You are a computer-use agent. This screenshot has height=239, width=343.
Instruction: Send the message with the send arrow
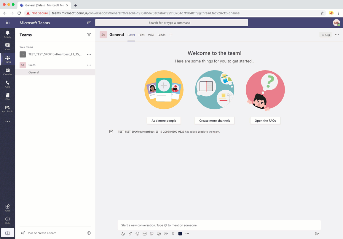317,234
